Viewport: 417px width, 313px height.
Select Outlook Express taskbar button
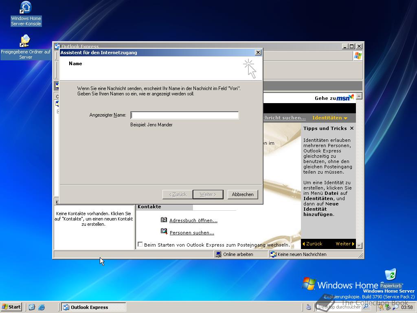pyautogui.click(x=94, y=307)
